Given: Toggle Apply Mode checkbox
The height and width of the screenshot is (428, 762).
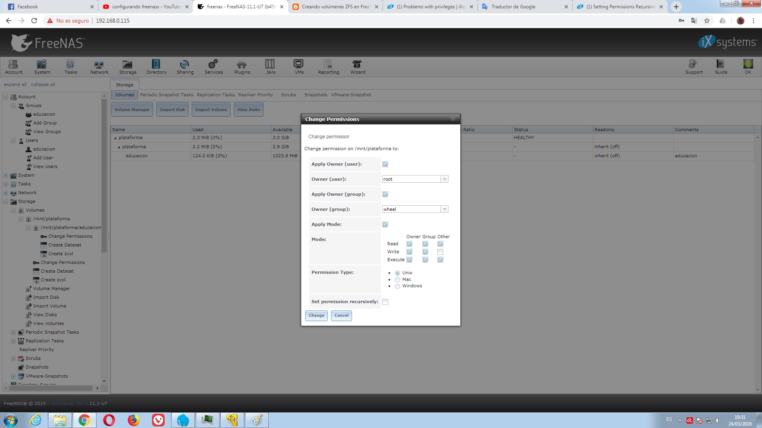Looking at the screenshot, I should [x=385, y=224].
